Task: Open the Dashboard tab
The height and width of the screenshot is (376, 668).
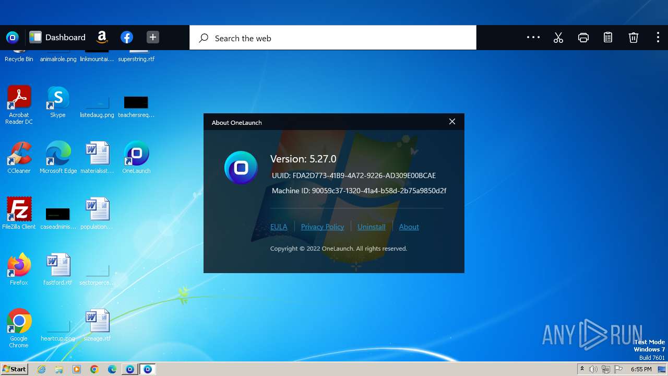Action: coord(57,37)
